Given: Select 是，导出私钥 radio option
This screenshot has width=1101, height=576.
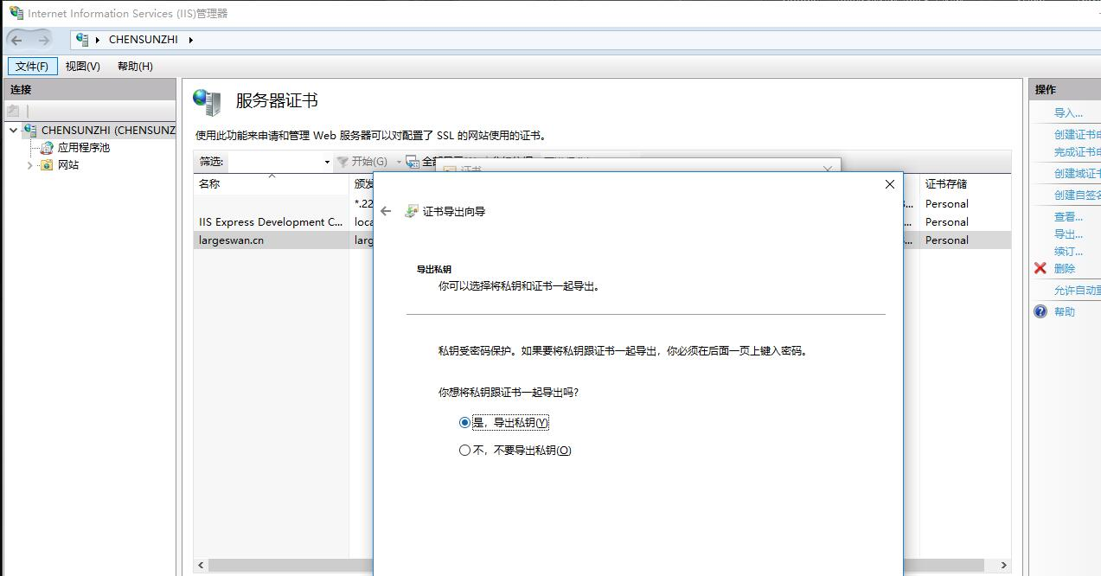Looking at the screenshot, I should (464, 422).
